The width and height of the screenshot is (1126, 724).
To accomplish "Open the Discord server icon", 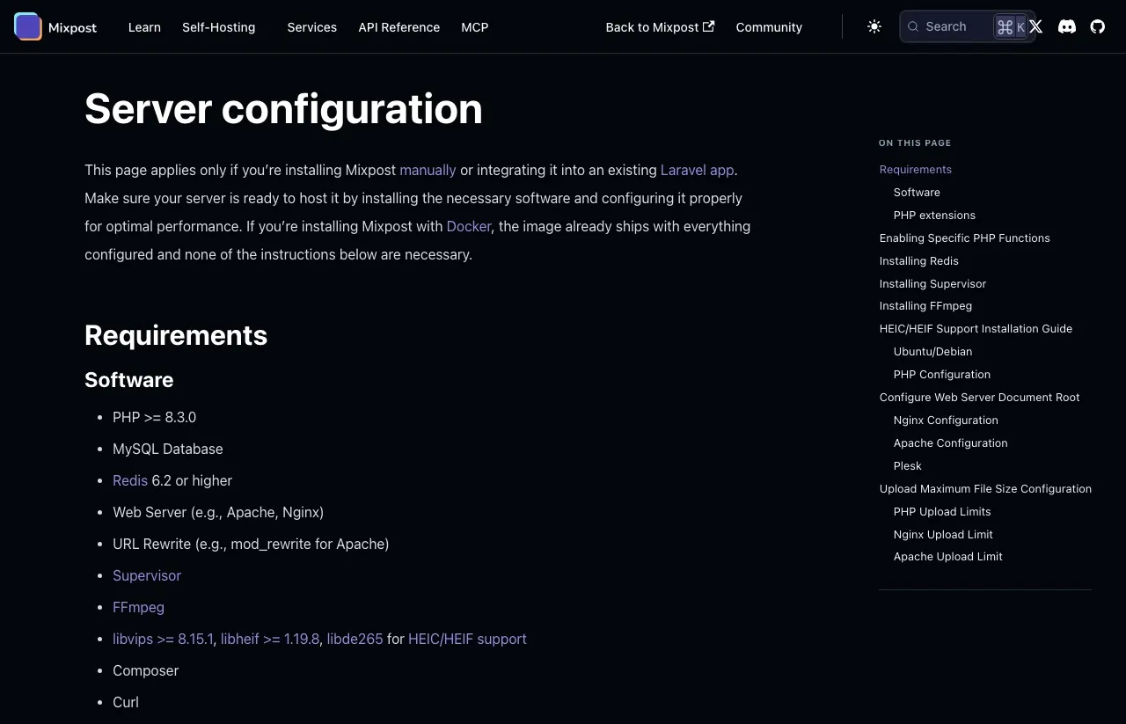I will (1067, 26).
